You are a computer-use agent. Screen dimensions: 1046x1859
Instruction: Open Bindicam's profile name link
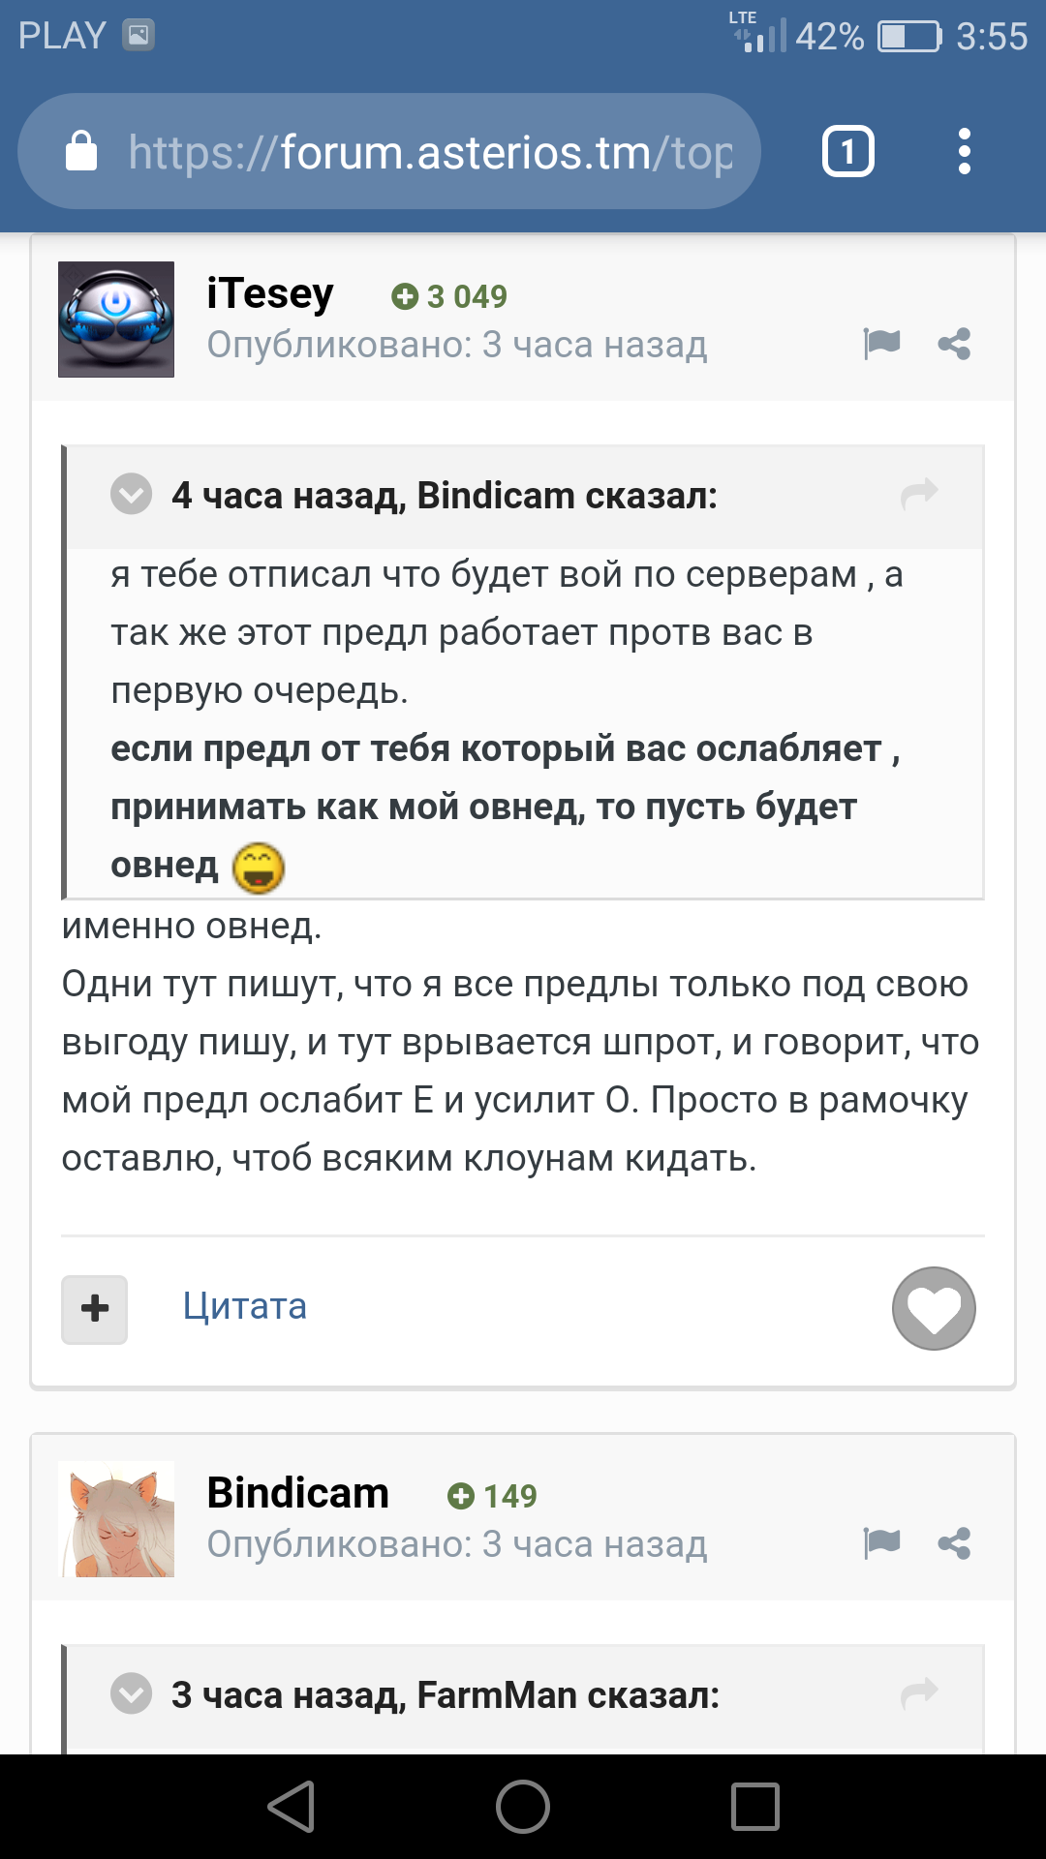pos(298,1493)
